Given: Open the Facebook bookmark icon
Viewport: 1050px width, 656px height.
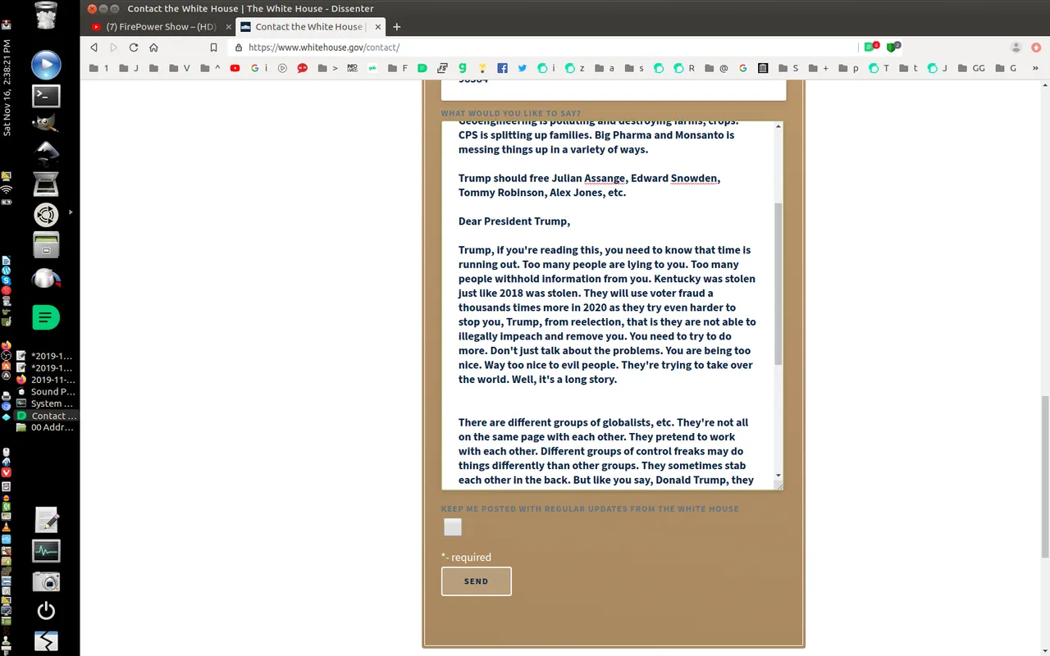Looking at the screenshot, I should click(502, 68).
